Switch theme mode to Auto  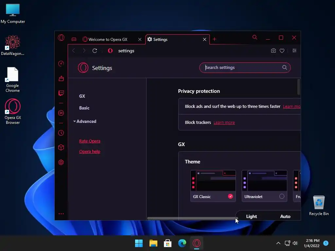click(x=285, y=216)
